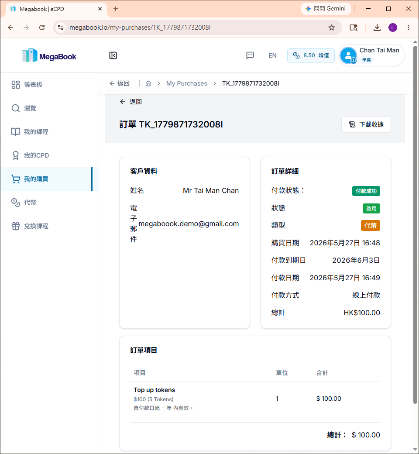This screenshot has width=419, height=454.
Task: Click the orange 代幣 type badge
Action: click(371, 226)
